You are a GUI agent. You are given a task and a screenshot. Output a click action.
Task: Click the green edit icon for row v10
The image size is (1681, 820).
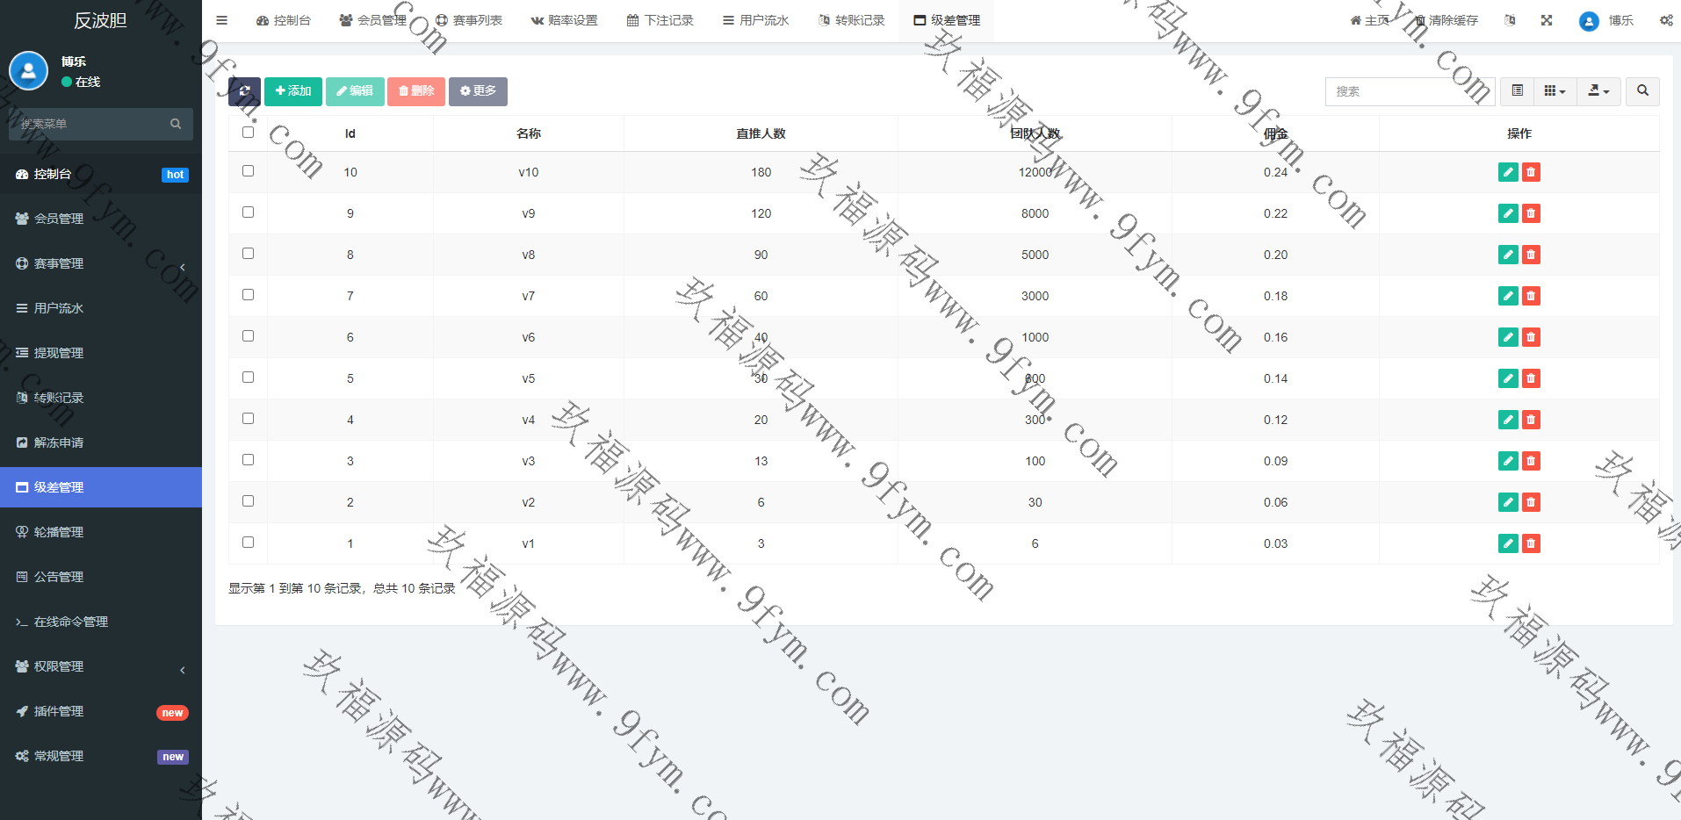tap(1508, 172)
